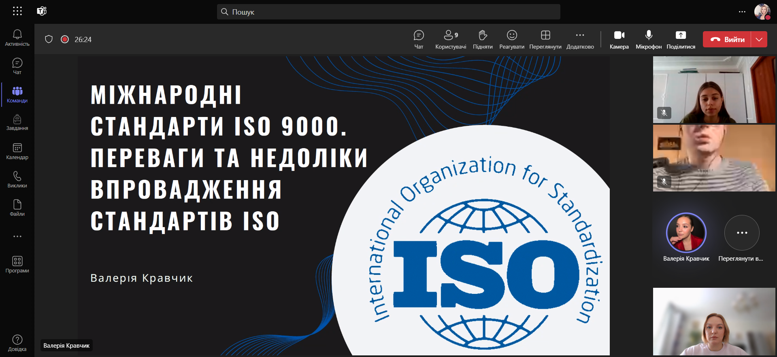
Task: Click the Пошук search field
Action: tap(389, 12)
